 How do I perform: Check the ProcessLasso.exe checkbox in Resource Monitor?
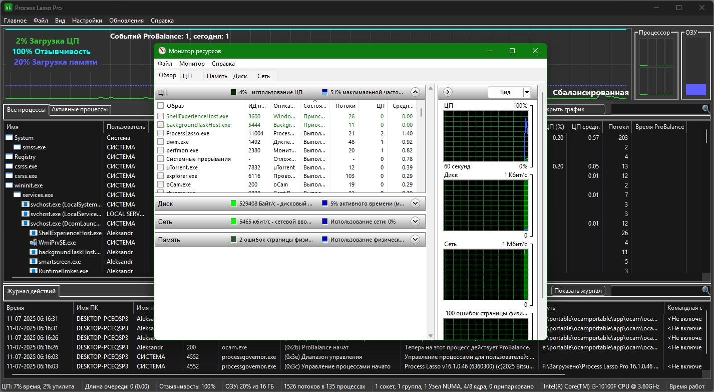coord(161,134)
